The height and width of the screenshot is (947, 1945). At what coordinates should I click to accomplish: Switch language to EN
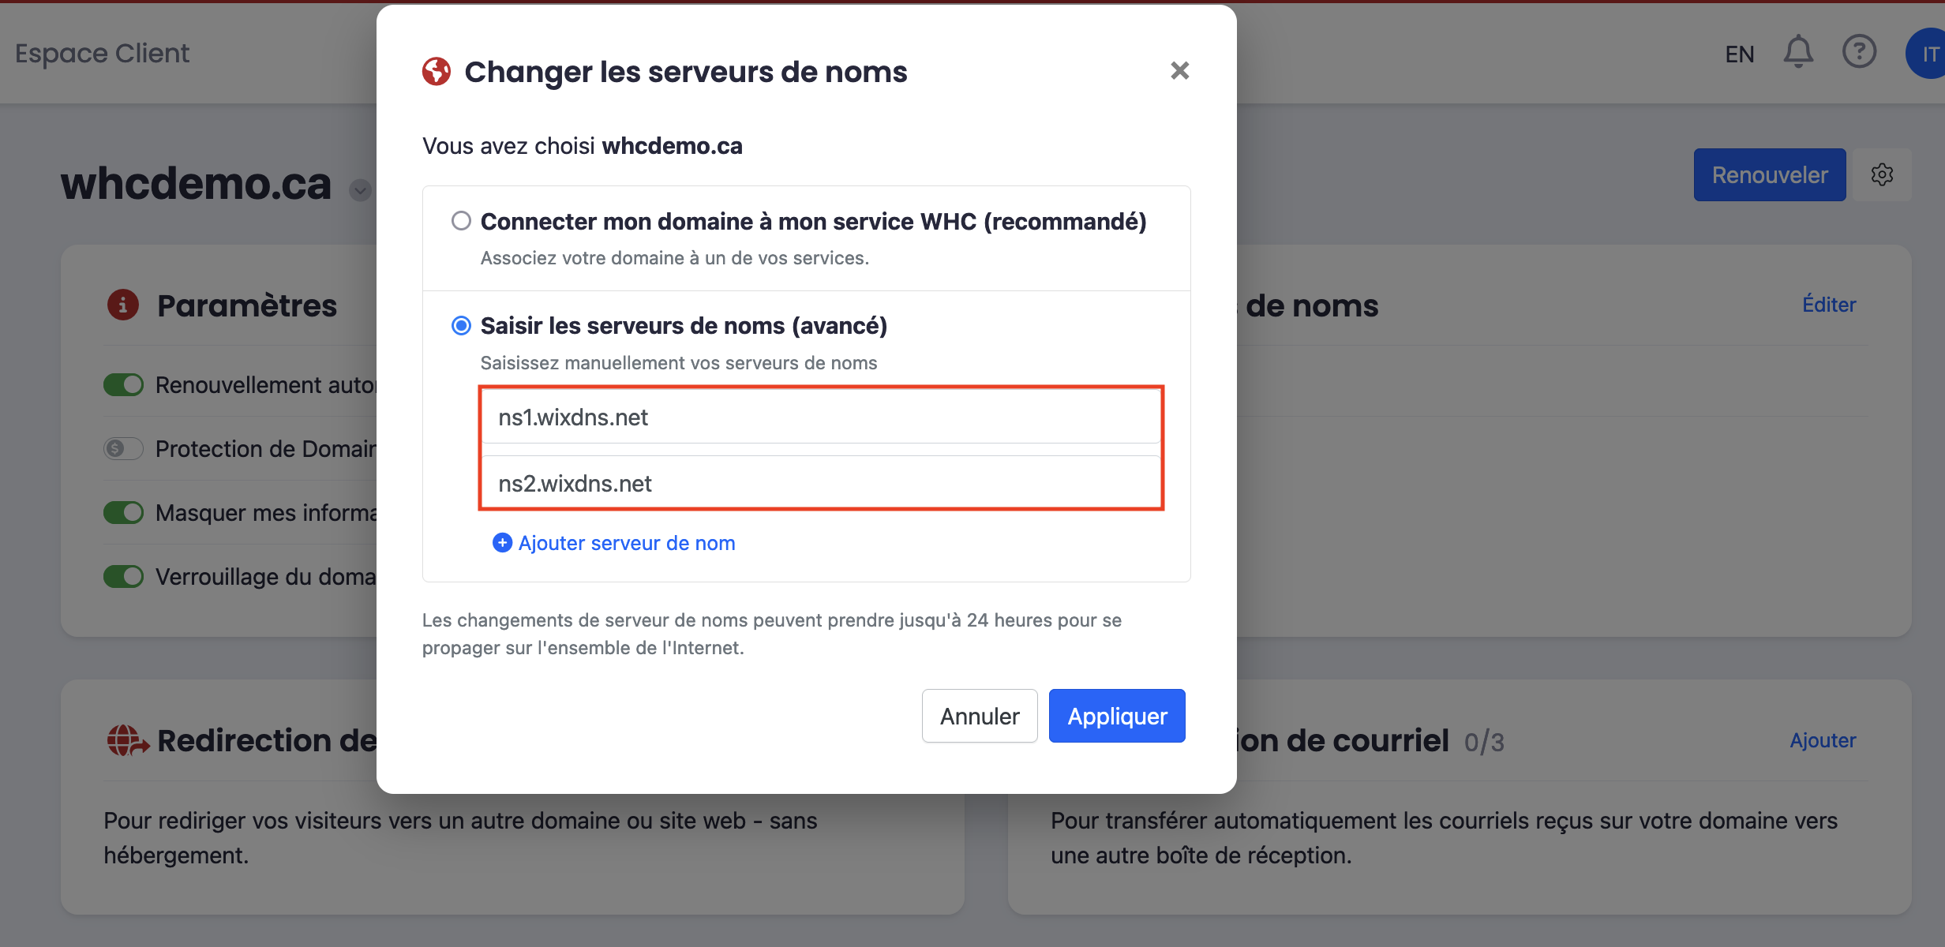tap(1740, 54)
